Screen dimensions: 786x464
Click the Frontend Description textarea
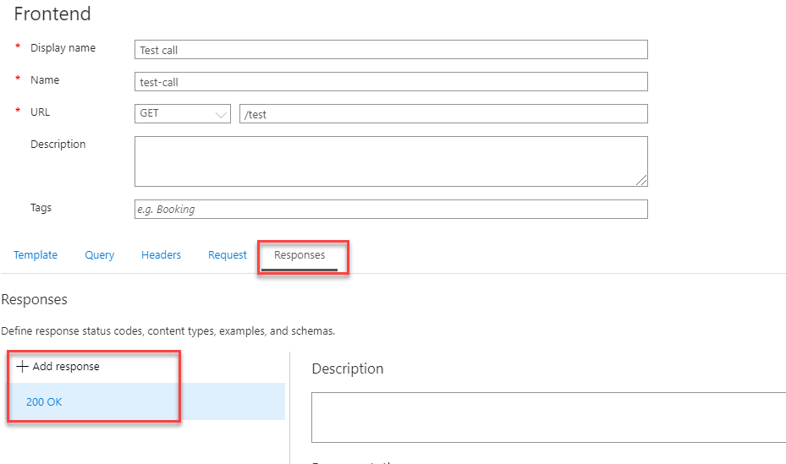tap(391, 161)
